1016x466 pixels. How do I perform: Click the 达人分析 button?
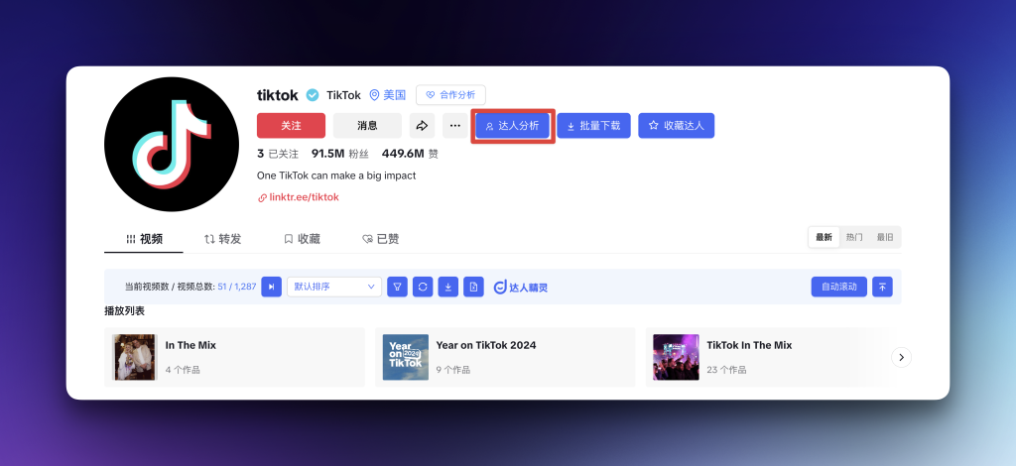[512, 126]
